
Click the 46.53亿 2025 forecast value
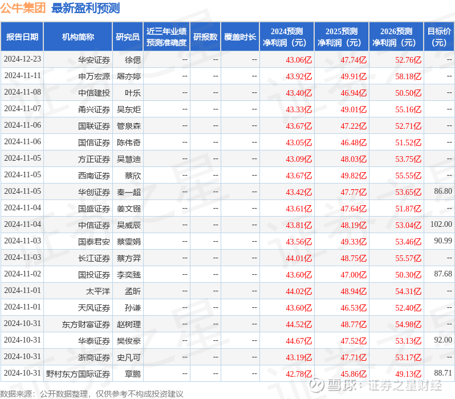tap(354, 308)
